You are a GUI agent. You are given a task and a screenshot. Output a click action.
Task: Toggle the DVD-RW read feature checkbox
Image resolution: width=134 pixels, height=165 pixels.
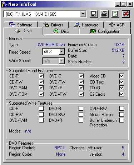tap(81, 82)
